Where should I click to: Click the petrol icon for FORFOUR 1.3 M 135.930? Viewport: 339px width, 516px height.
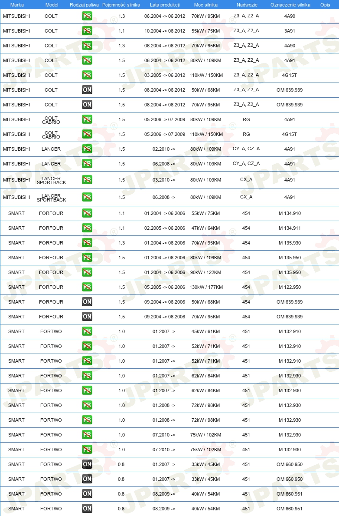(87, 243)
